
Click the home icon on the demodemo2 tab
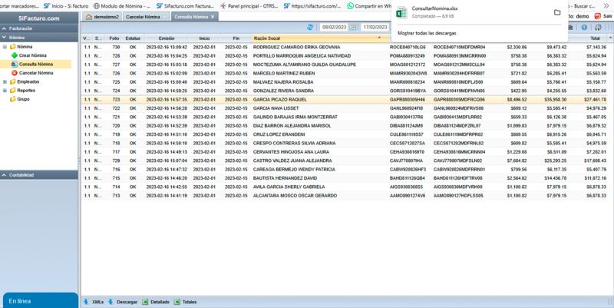[x=89, y=17]
